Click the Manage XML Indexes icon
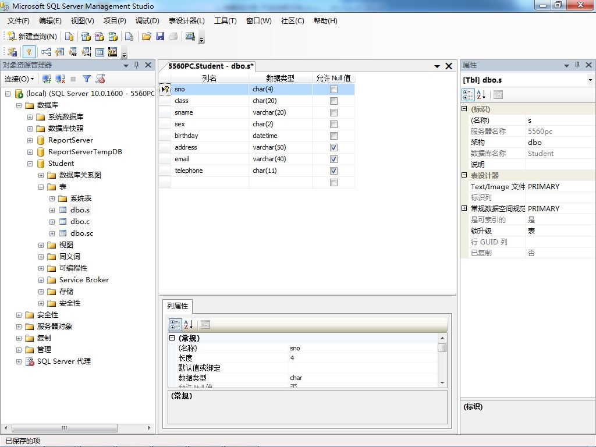Screen dimensions: 596x447 pyautogui.click(x=86, y=52)
